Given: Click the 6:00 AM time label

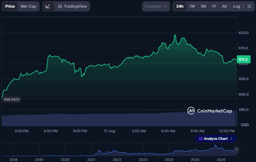Looking at the screenshot, I should 168,131.
